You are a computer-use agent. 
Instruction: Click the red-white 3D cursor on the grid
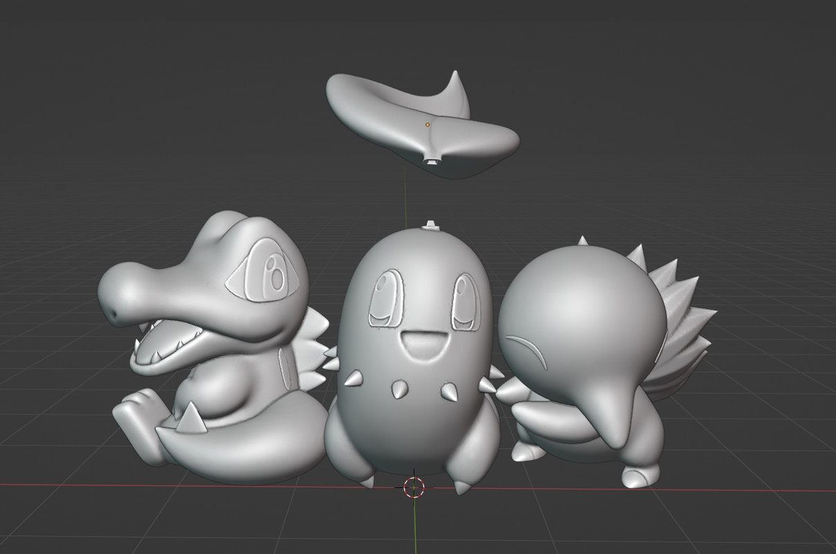[414, 488]
